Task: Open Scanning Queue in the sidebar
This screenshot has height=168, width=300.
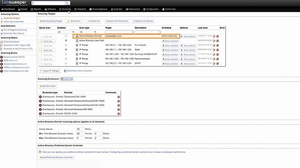Action: click(11, 42)
